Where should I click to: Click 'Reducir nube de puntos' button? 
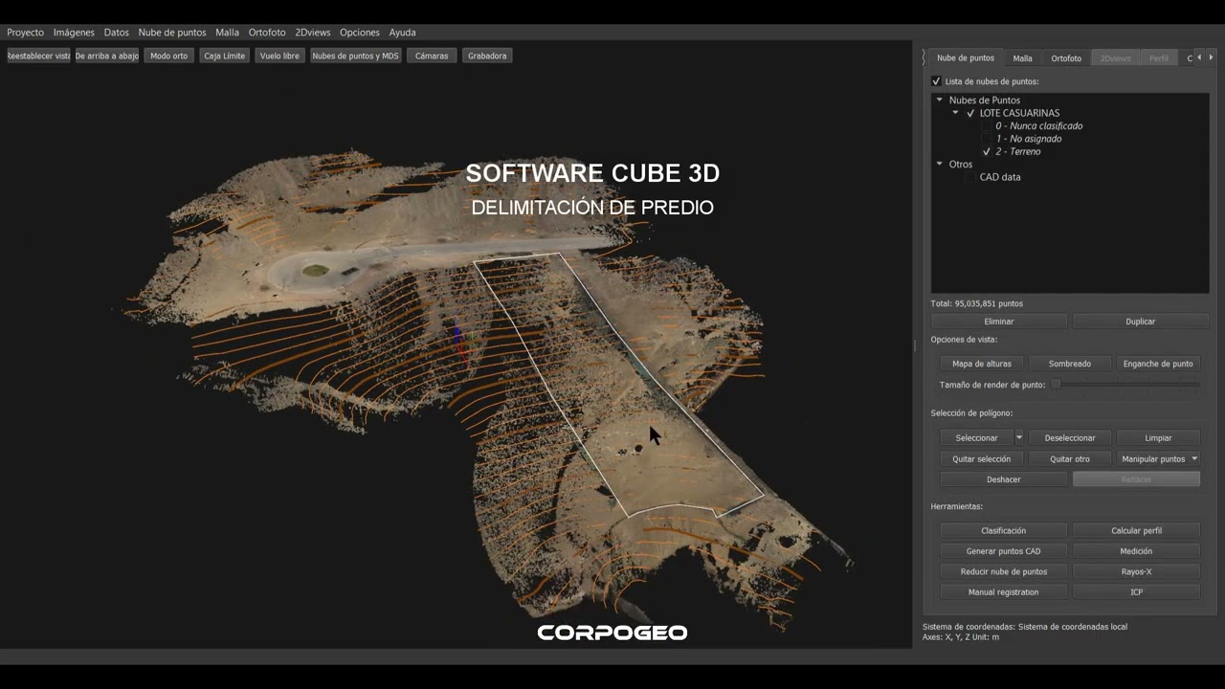pyautogui.click(x=1003, y=571)
